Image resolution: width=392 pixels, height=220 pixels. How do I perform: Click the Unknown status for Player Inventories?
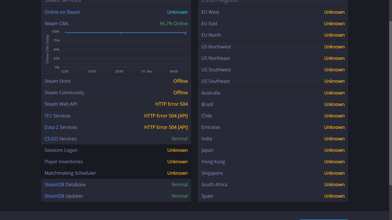[x=177, y=162]
